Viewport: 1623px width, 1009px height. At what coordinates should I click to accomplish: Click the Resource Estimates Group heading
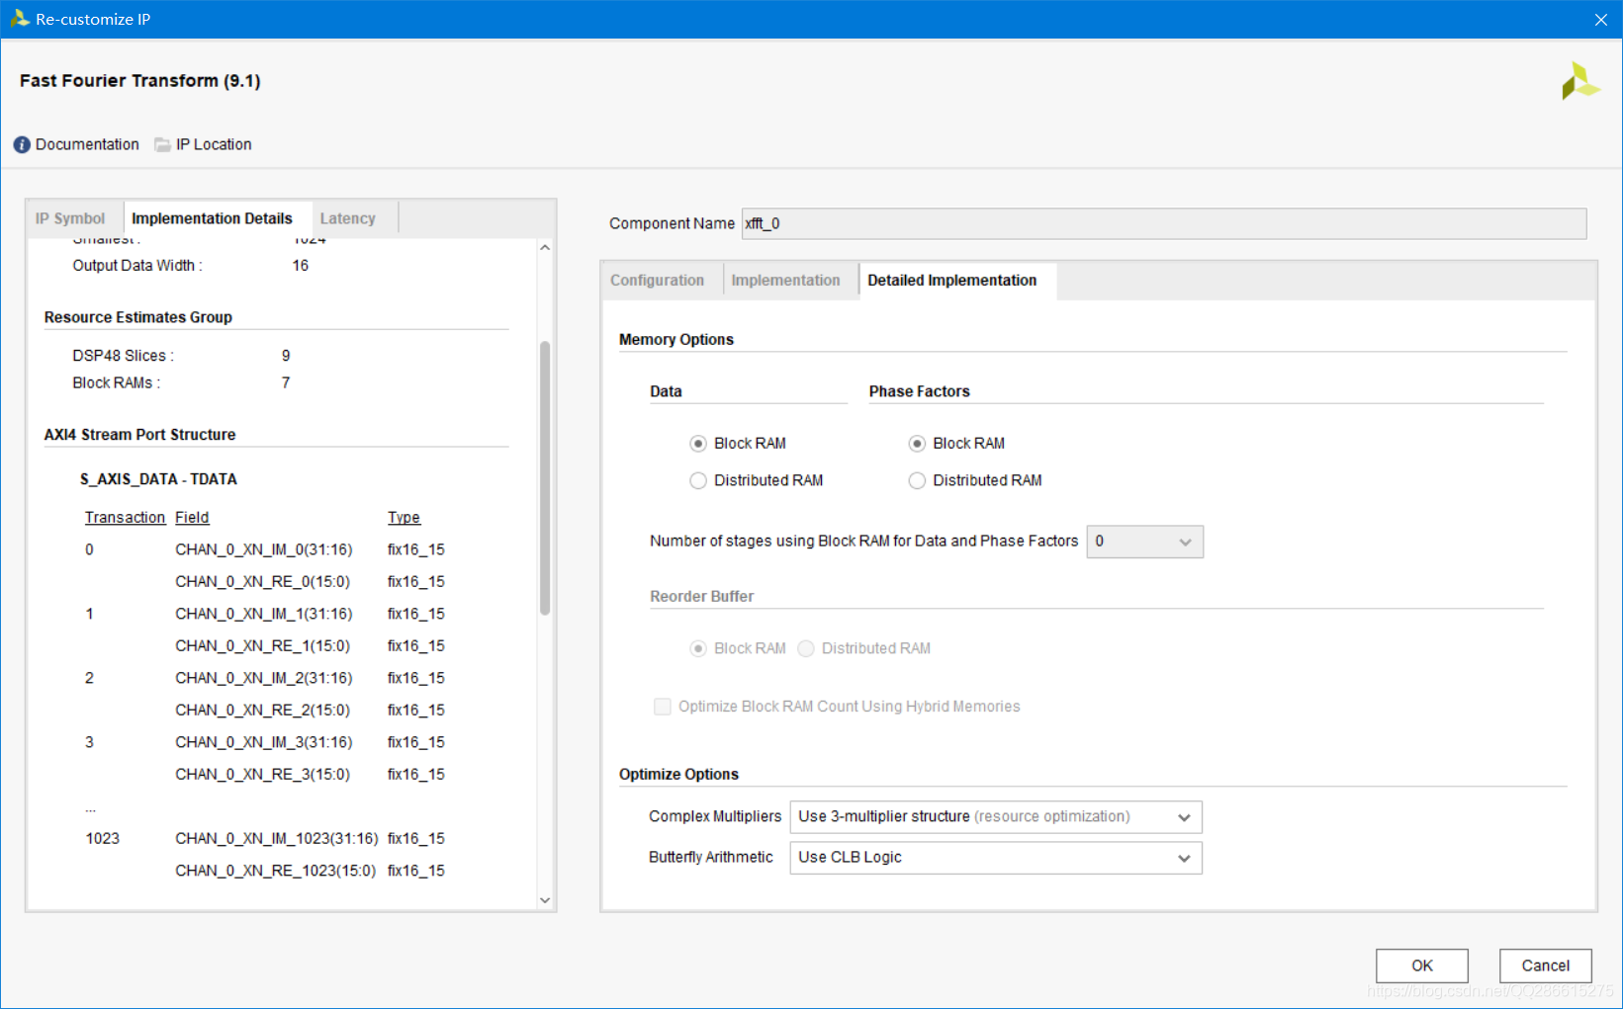tap(138, 317)
